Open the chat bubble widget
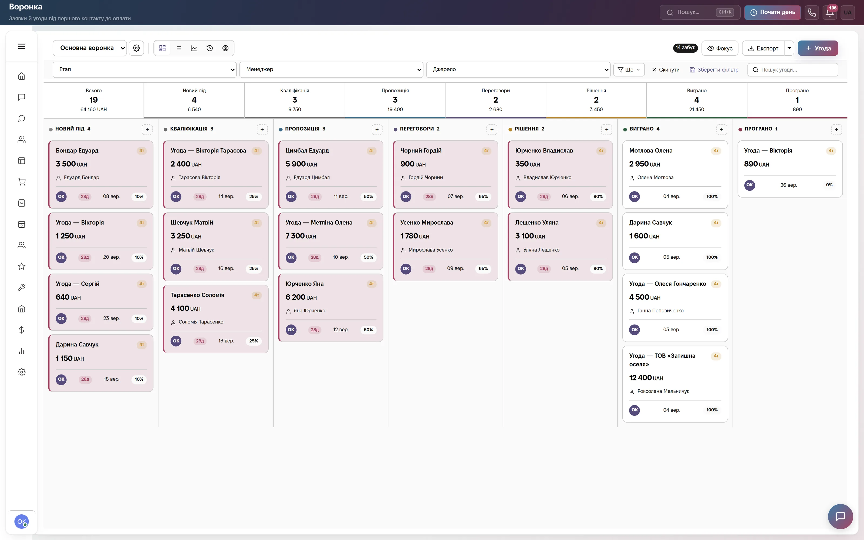 pos(841,516)
